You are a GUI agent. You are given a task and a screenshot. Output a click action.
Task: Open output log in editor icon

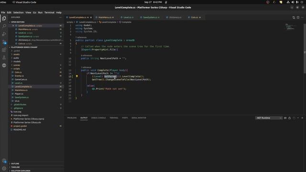click(294, 118)
